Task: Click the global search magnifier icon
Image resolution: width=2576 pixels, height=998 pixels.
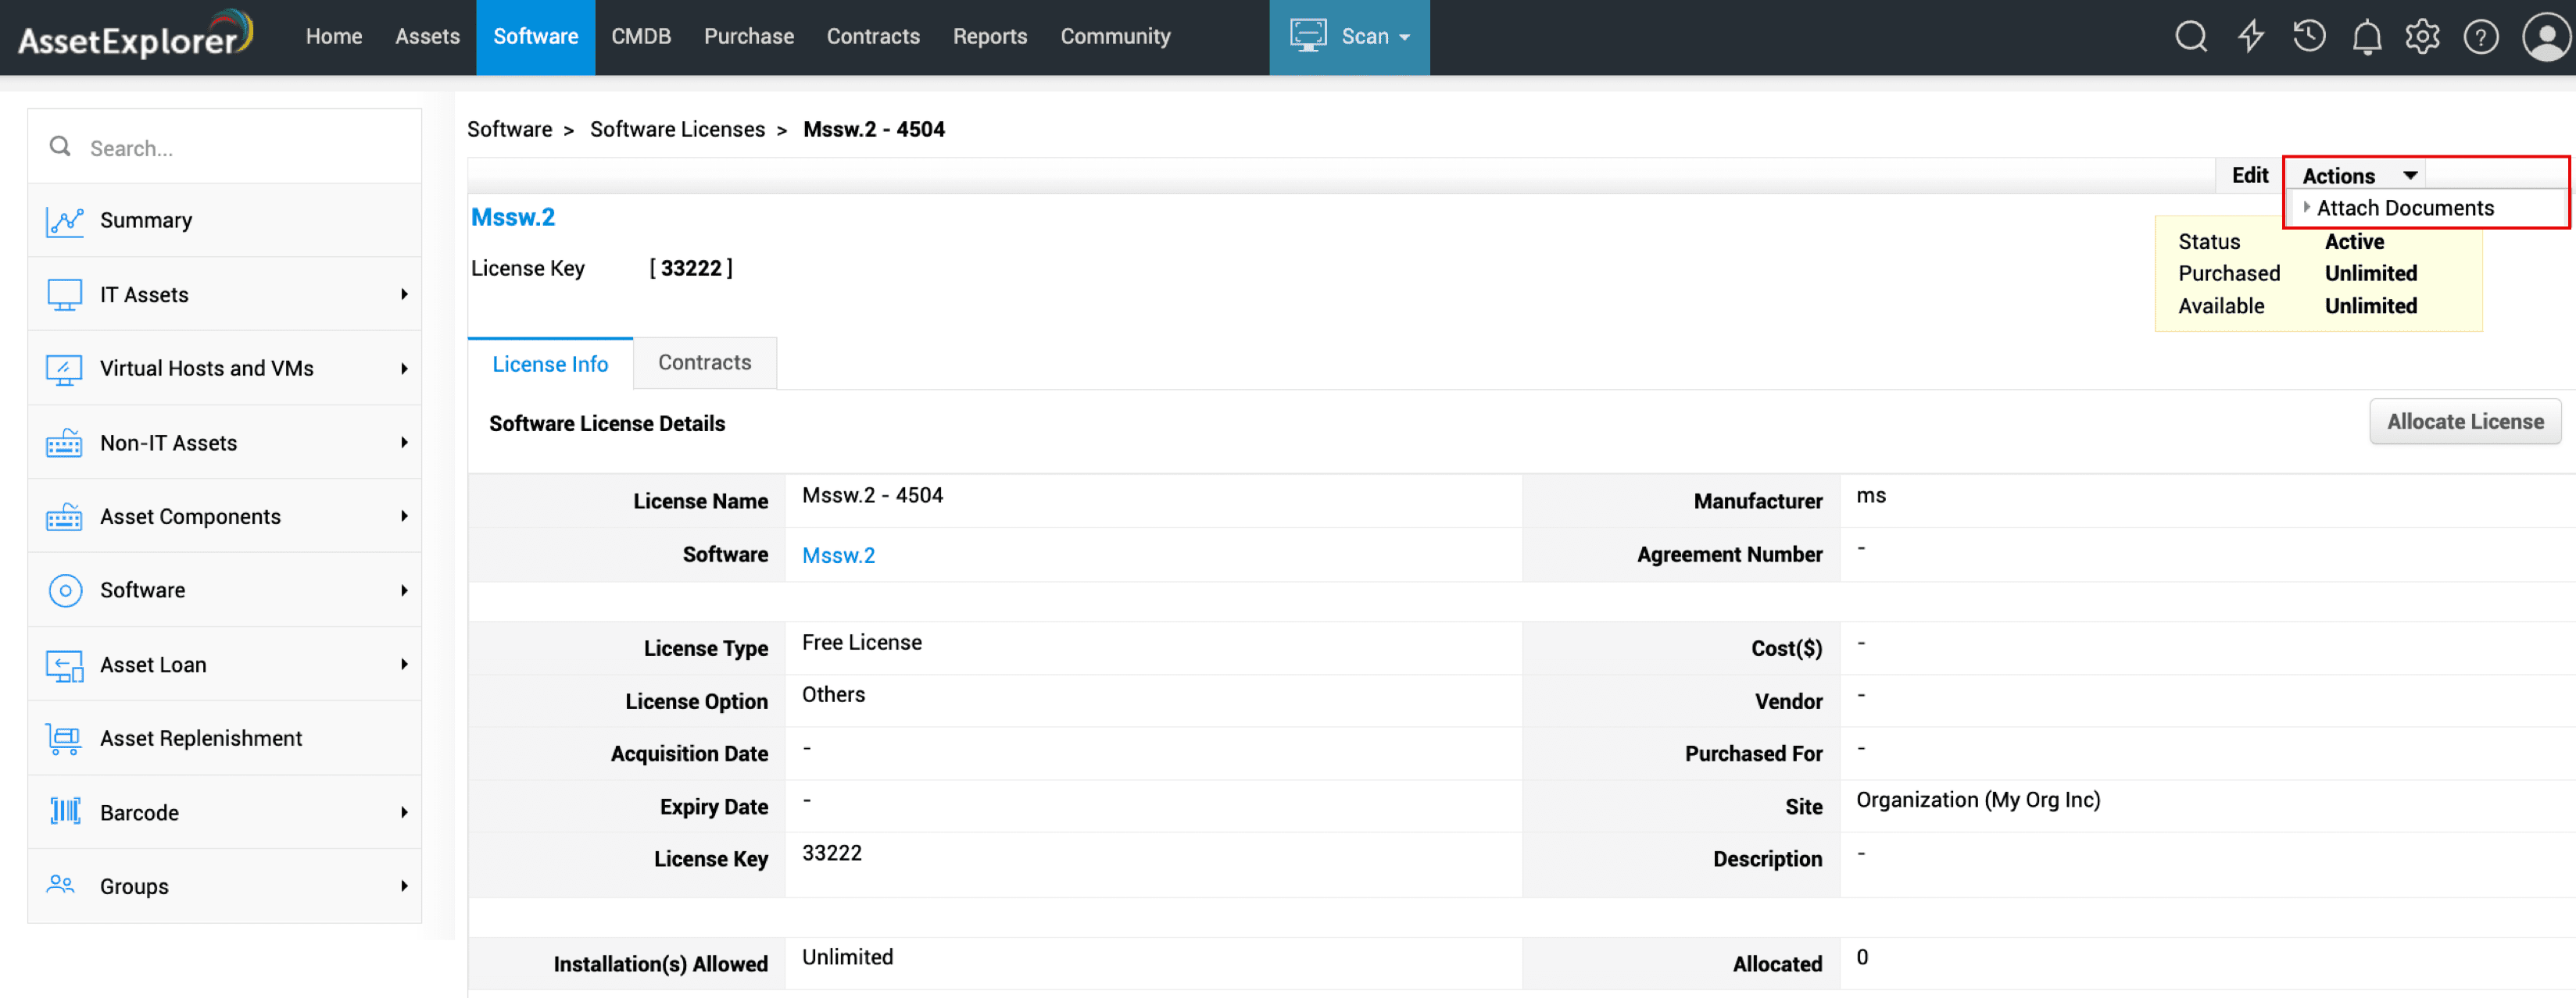Action: click(x=2190, y=37)
